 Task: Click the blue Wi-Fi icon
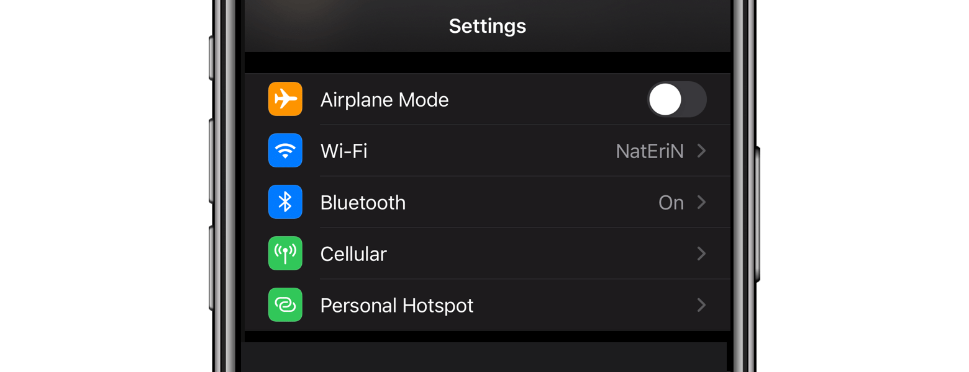285,151
